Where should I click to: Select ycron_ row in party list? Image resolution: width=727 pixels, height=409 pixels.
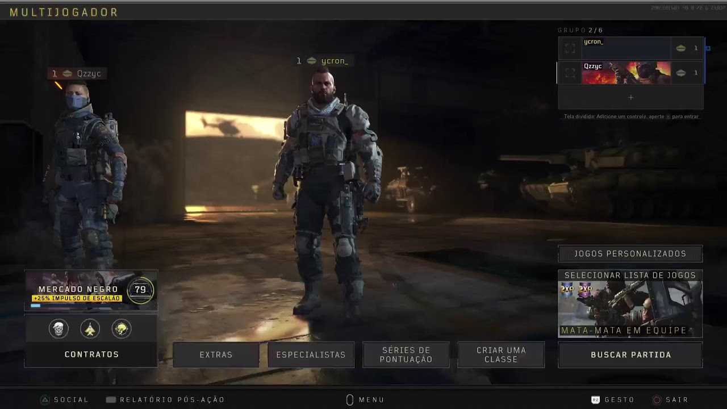click(x=630, y=49)
